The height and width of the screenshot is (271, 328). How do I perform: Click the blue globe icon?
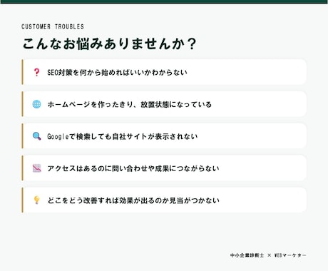click(x=36, y=104)
